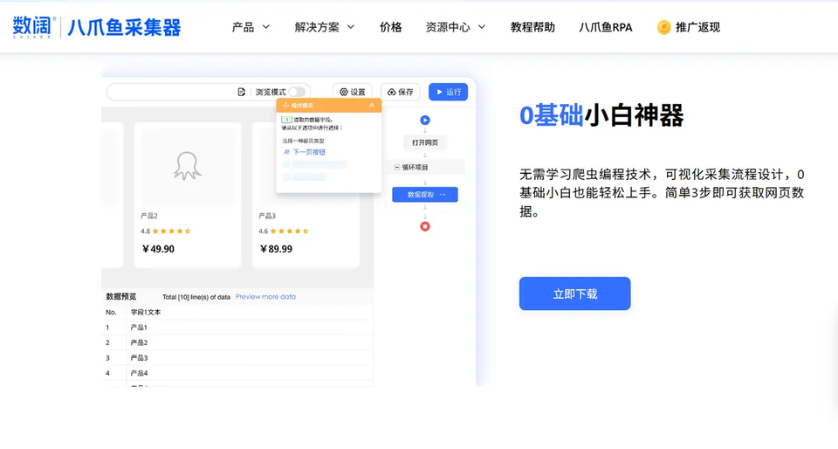The height and width of the screenshot is (449, 838).
Task: Click the blue 运行 button
Action: [449, 92]
